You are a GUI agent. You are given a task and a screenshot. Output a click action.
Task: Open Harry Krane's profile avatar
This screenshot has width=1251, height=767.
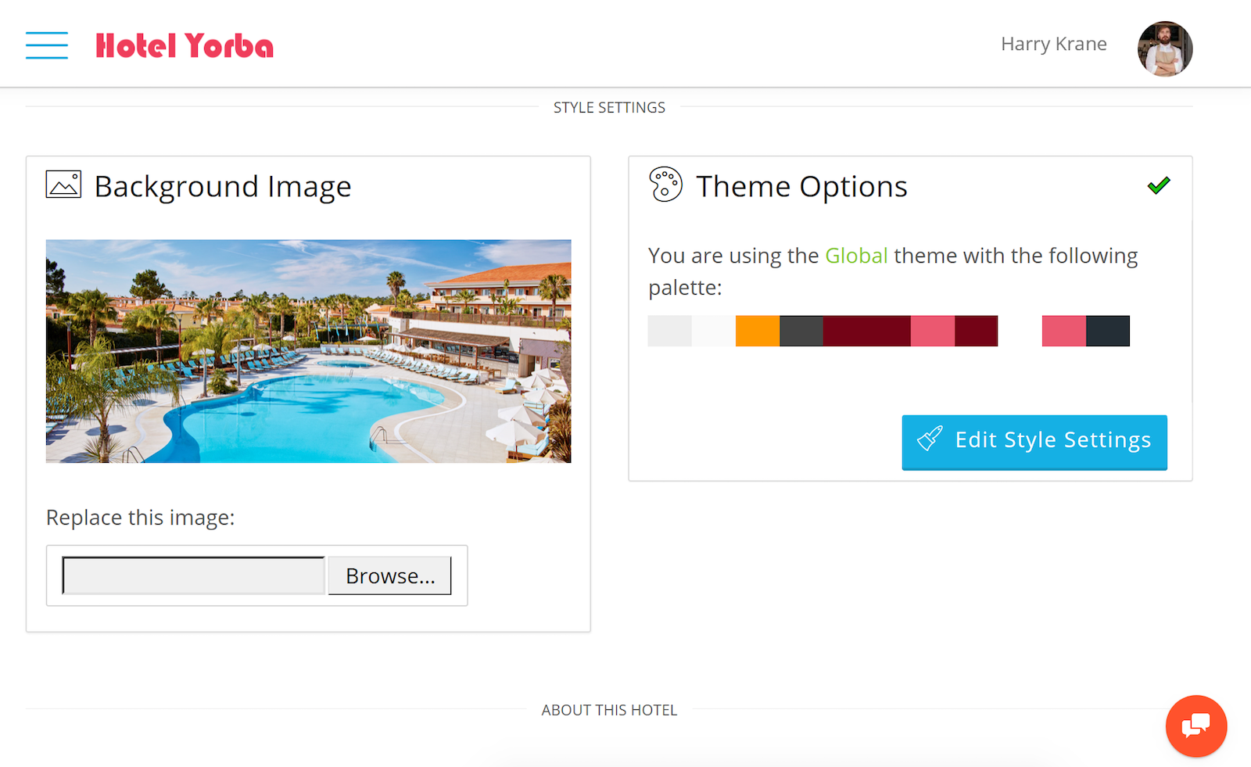1164,48
